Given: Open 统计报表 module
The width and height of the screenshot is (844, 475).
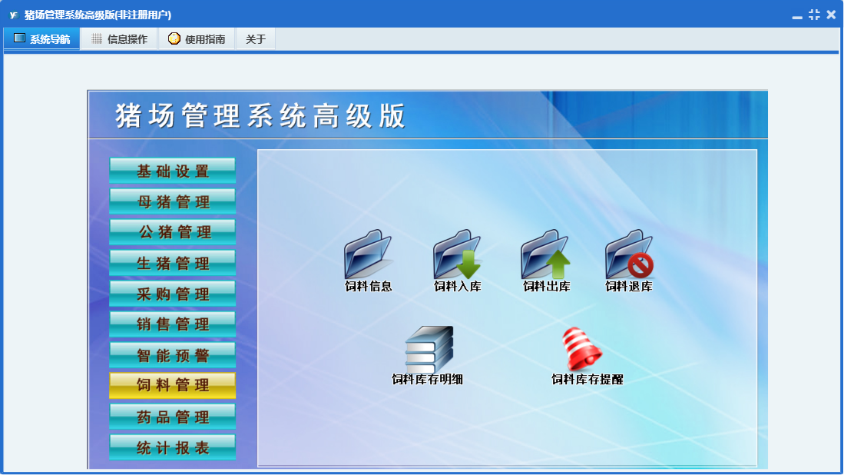Looking at the screenshot, I should pos(172,447).
